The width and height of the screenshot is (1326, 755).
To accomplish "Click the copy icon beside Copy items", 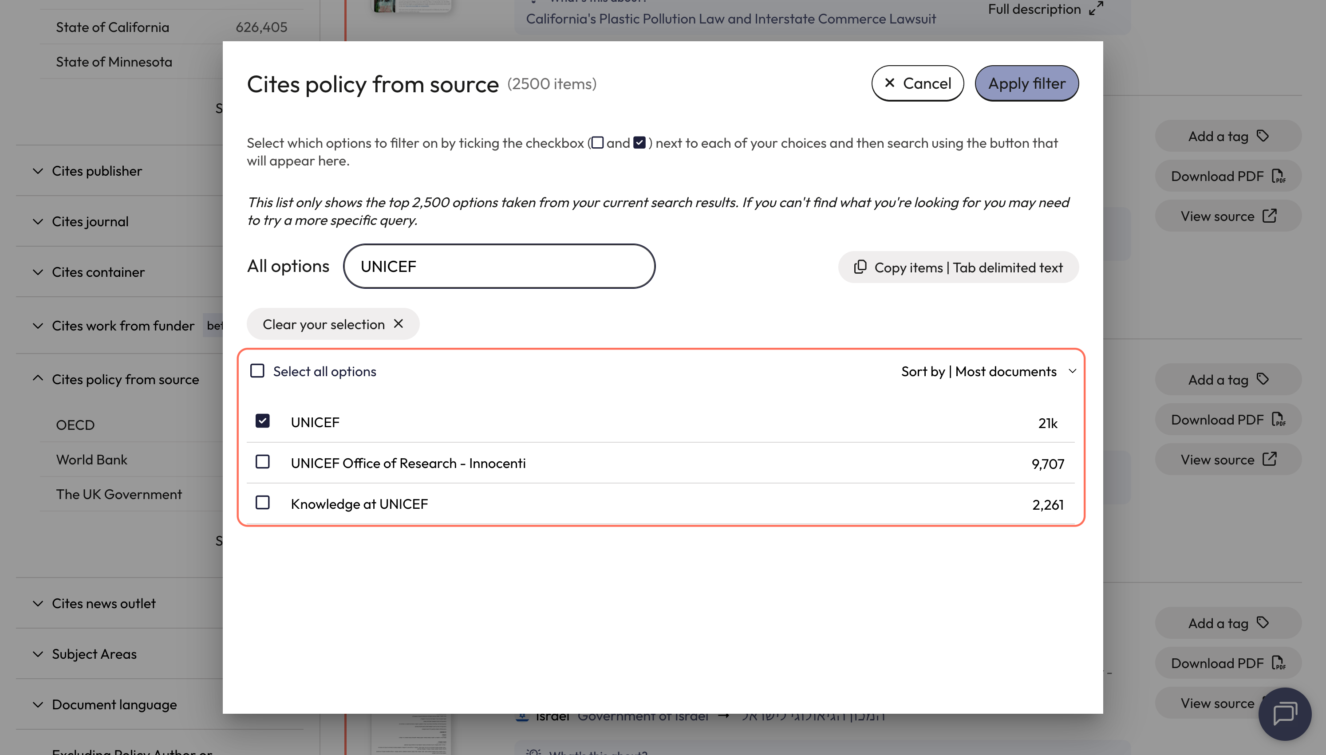I will tap(860, 267).
